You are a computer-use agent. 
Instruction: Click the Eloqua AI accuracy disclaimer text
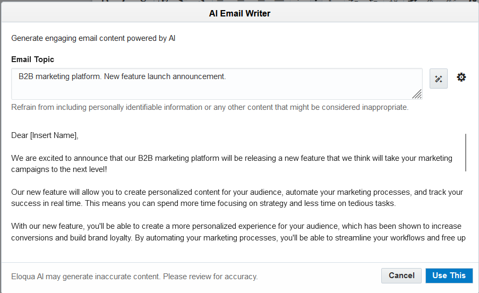coord(134,277)
